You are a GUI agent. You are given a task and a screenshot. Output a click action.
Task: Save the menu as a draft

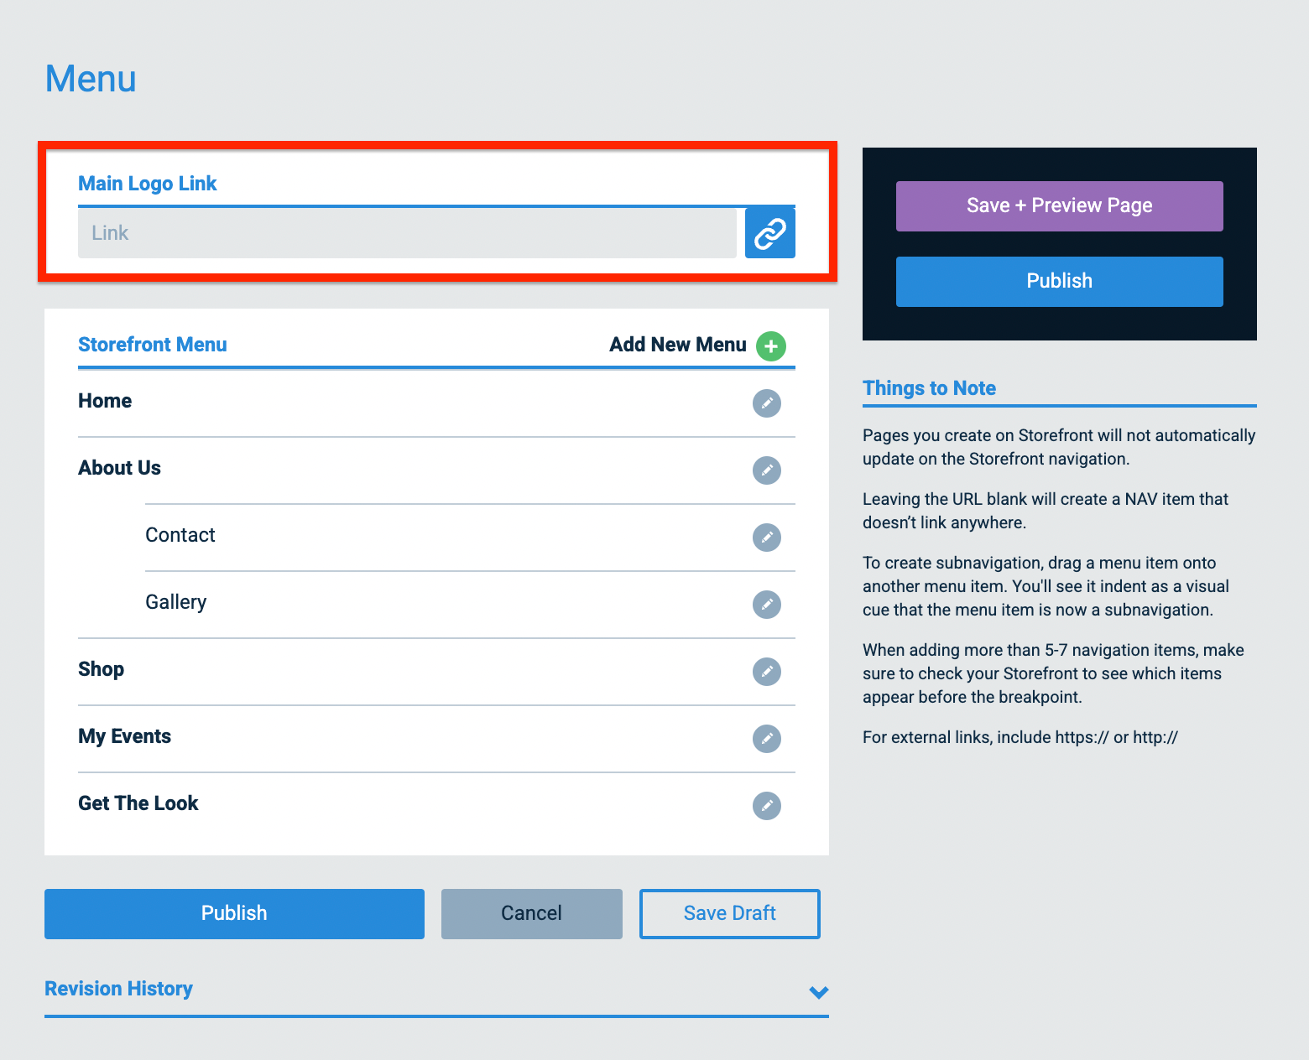728,913
